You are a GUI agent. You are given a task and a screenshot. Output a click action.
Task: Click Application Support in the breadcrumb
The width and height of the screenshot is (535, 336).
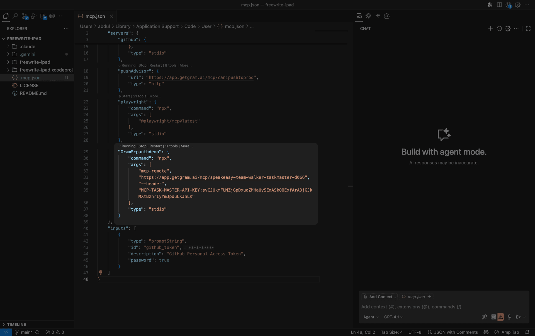157,26
